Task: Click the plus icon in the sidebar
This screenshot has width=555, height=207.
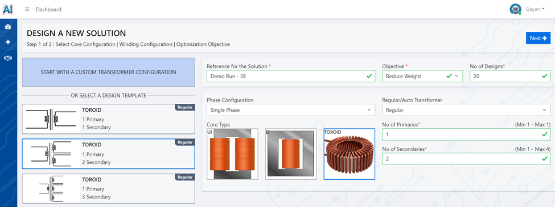Action: (8, 42)
